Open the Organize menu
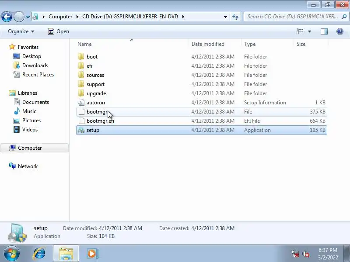 pos(21,31)
